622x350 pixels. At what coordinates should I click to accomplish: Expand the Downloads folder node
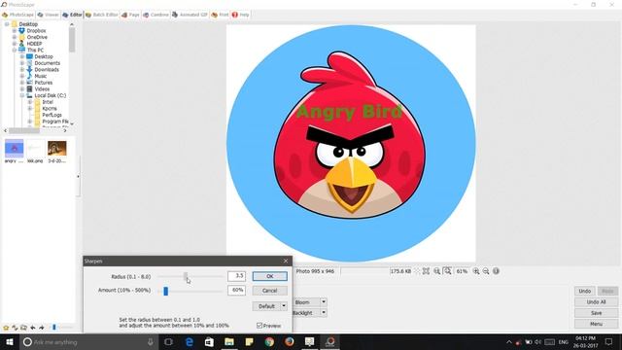click(x=22, y=69)
